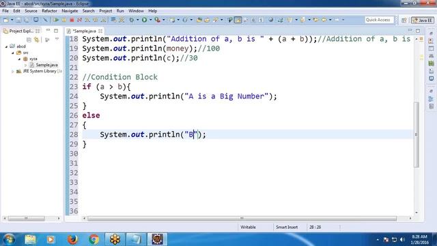The width and height of the screenshot is (437, 246).
Task: Click the green Run icon
Action: coord(144,20)
